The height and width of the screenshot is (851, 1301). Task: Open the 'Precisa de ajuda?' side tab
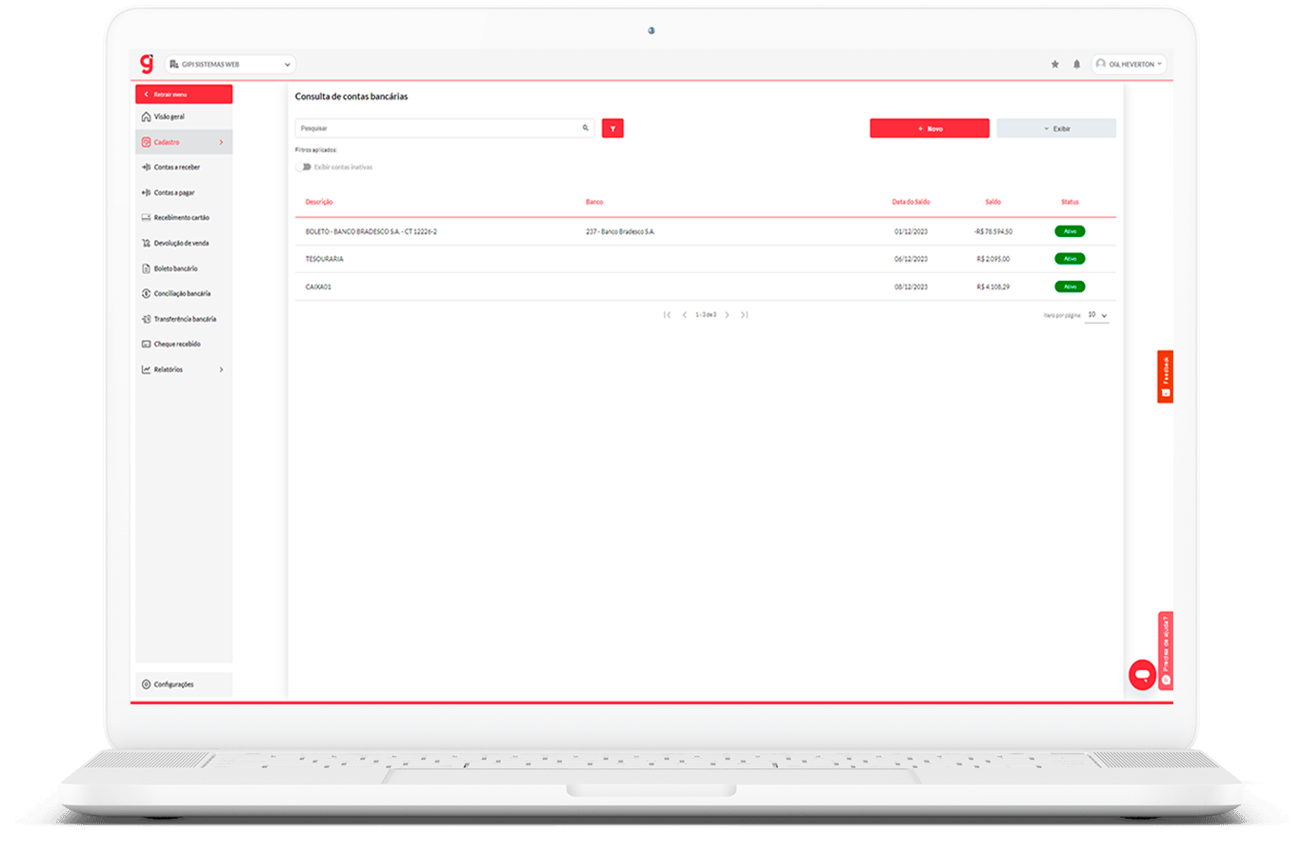point(1166,650)
